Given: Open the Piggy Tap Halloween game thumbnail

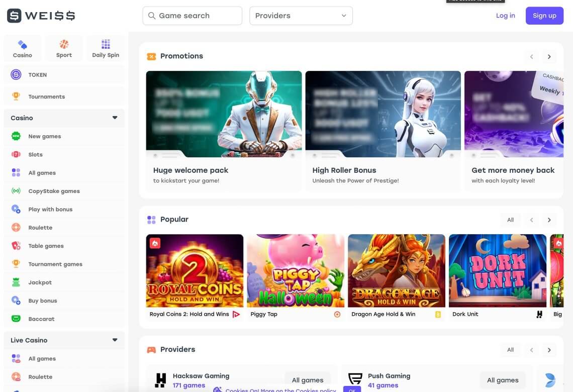Looking at the screenshot, I should coord(296,271).
